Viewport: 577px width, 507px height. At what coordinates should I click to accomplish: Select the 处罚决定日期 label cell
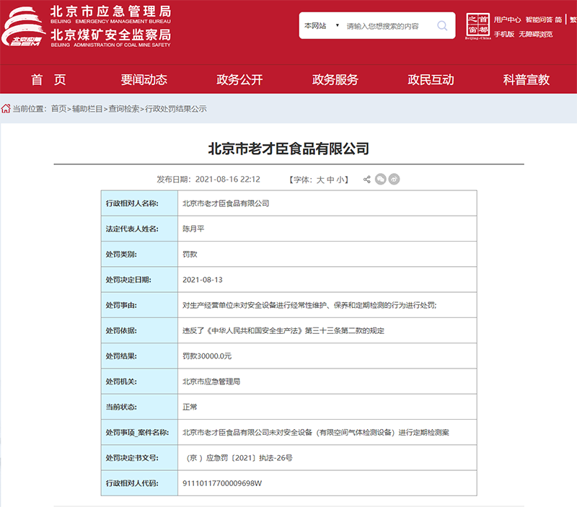(139, 280)
